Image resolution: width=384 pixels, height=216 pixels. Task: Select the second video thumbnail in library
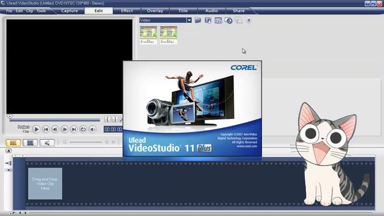click(169, 35)
